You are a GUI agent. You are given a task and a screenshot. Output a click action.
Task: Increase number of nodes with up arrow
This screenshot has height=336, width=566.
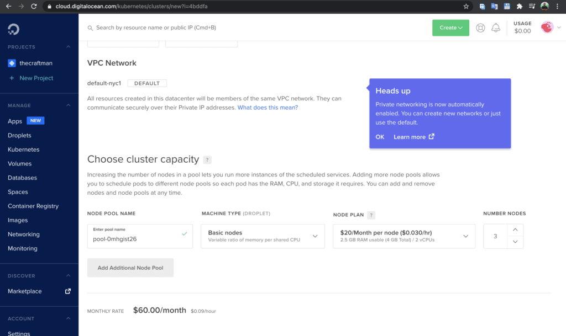tap(515, 230)
